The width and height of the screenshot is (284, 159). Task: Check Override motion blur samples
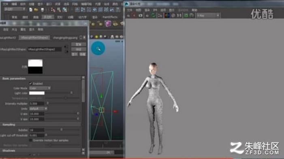(x=31, y=140)
